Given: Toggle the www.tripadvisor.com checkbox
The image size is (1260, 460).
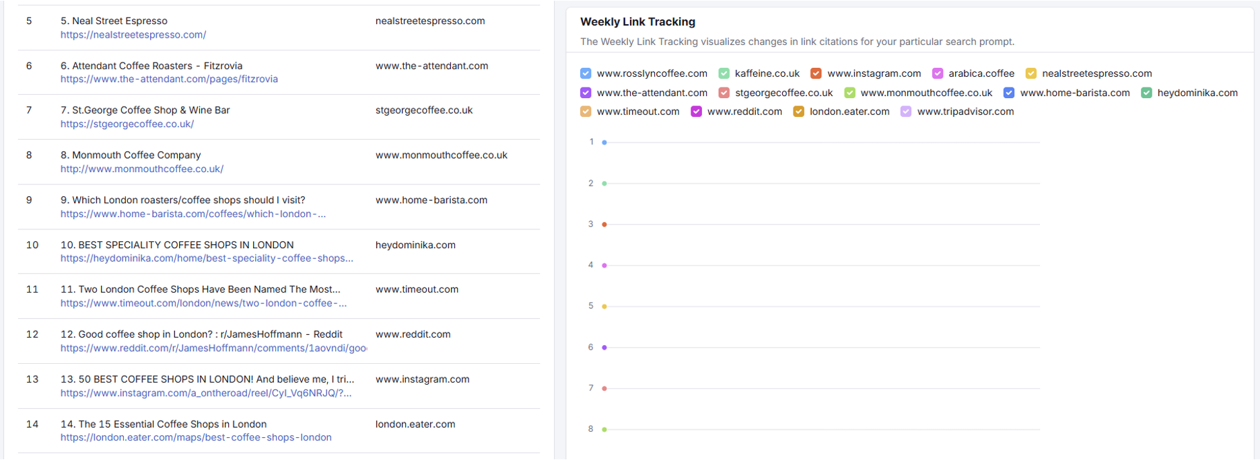Looking at the screenshot, I should pos(906,112).
